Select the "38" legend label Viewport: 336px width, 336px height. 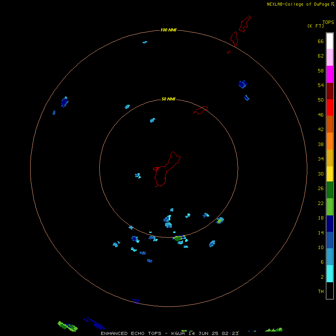321,144
